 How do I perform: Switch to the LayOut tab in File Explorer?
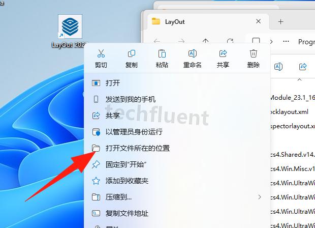[208, 21]
